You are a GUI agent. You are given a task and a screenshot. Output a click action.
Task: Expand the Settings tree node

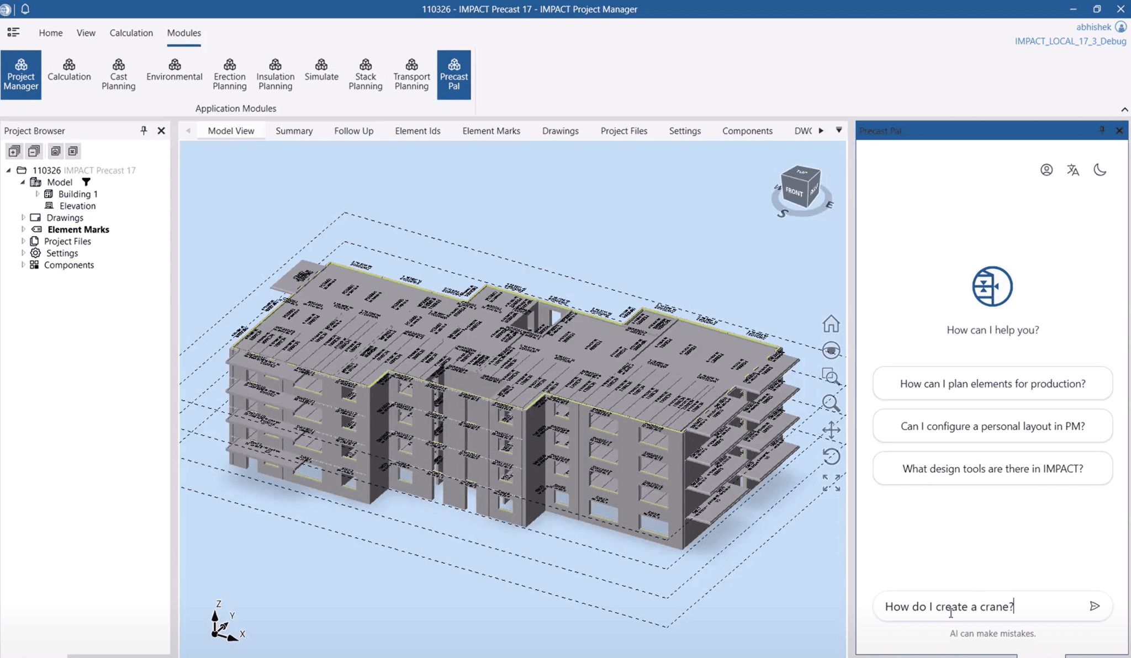(23, 253)
